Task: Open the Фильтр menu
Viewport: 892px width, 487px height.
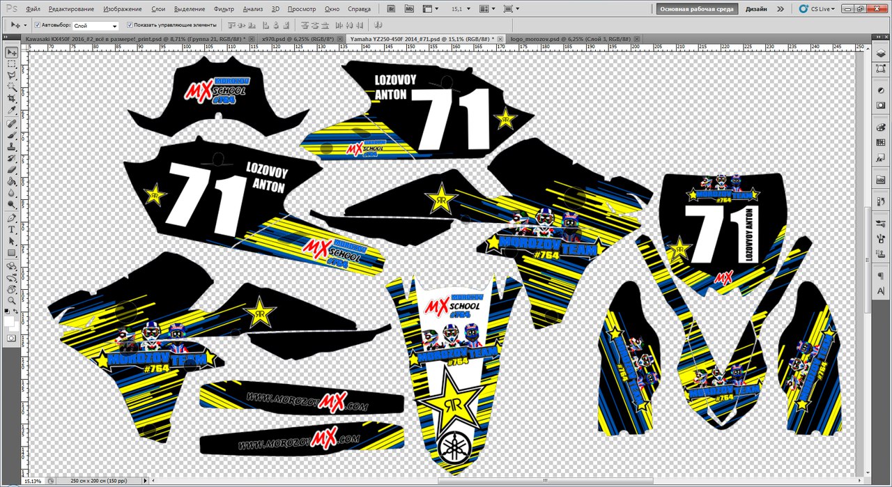Action: click(224, 9)
